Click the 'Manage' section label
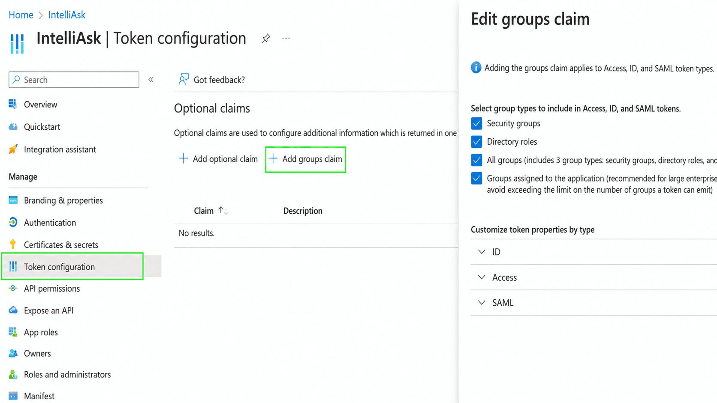 (x=23, y=176)
